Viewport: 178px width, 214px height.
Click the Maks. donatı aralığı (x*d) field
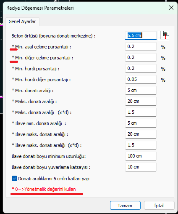coord(141,112)
